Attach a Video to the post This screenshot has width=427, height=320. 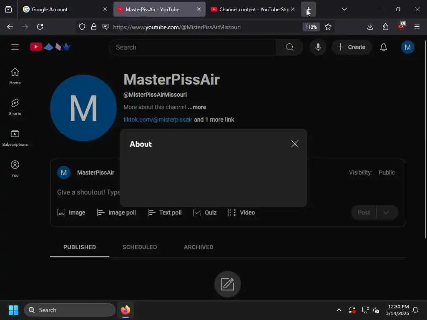(241, 212)
